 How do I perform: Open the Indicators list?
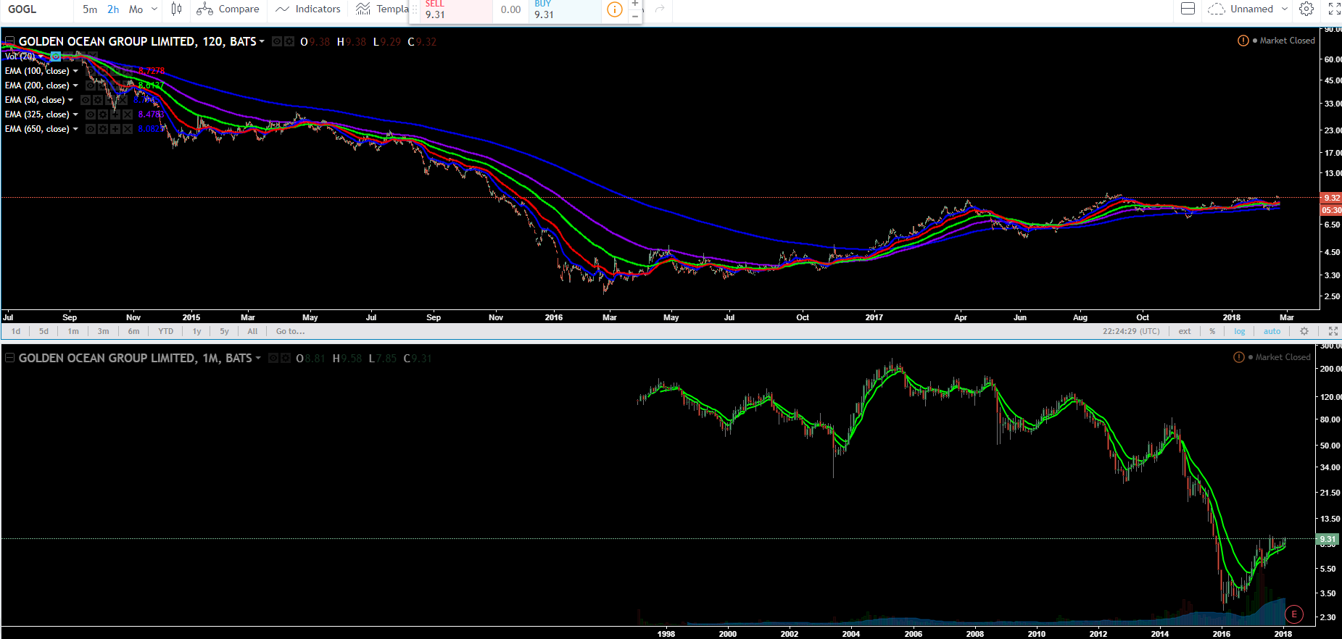pos(308,9)
